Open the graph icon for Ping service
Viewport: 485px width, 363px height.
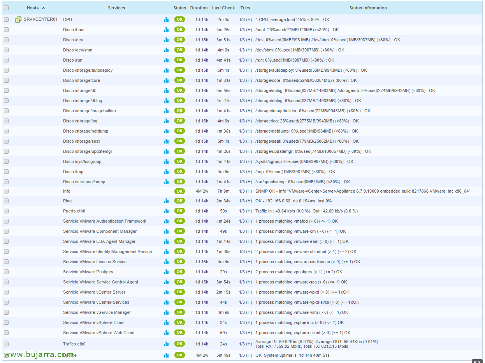tap(166, 200)
